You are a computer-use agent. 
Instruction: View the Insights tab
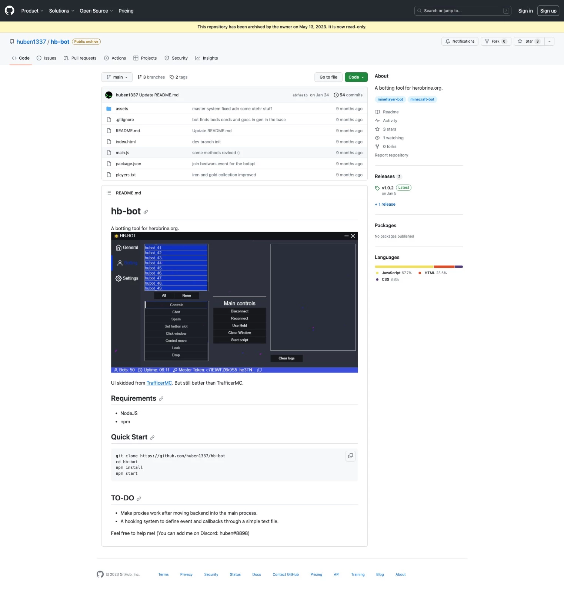207,58
